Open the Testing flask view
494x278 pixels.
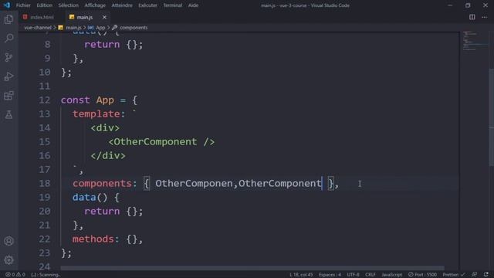pos(8,115)
